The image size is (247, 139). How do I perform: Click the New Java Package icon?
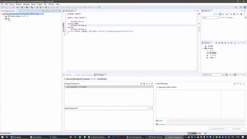tap(37, 7)
